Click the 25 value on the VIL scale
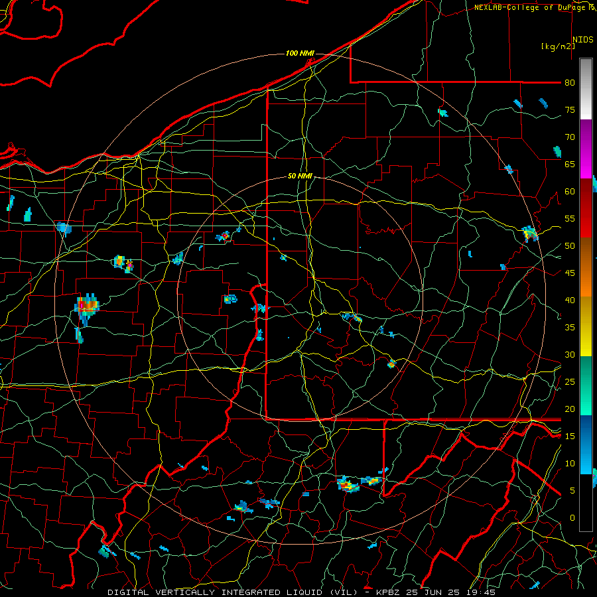This screenshot has height=597, width=597. point(570,382)
